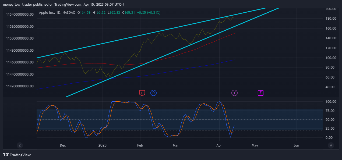342x160 pixels.
Task: Click the May label on the time axis
Action: [x=255, y=145]
